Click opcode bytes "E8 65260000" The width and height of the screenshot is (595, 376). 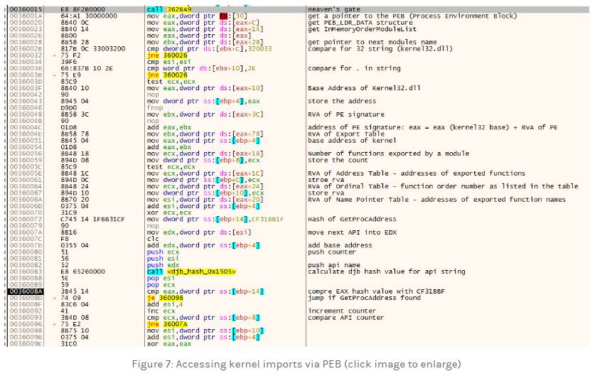(82, 272)
